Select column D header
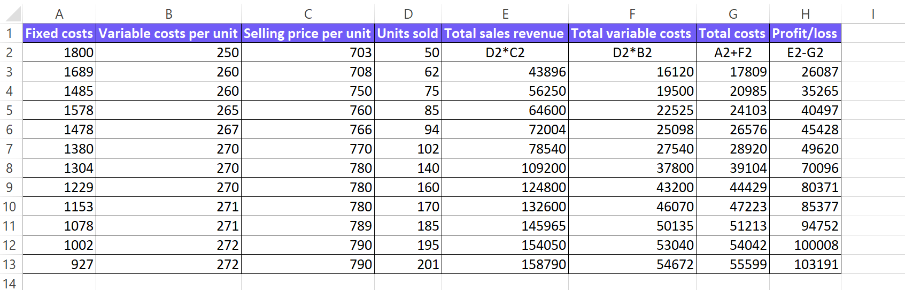The image size is (905, 290). pos(408,14)
